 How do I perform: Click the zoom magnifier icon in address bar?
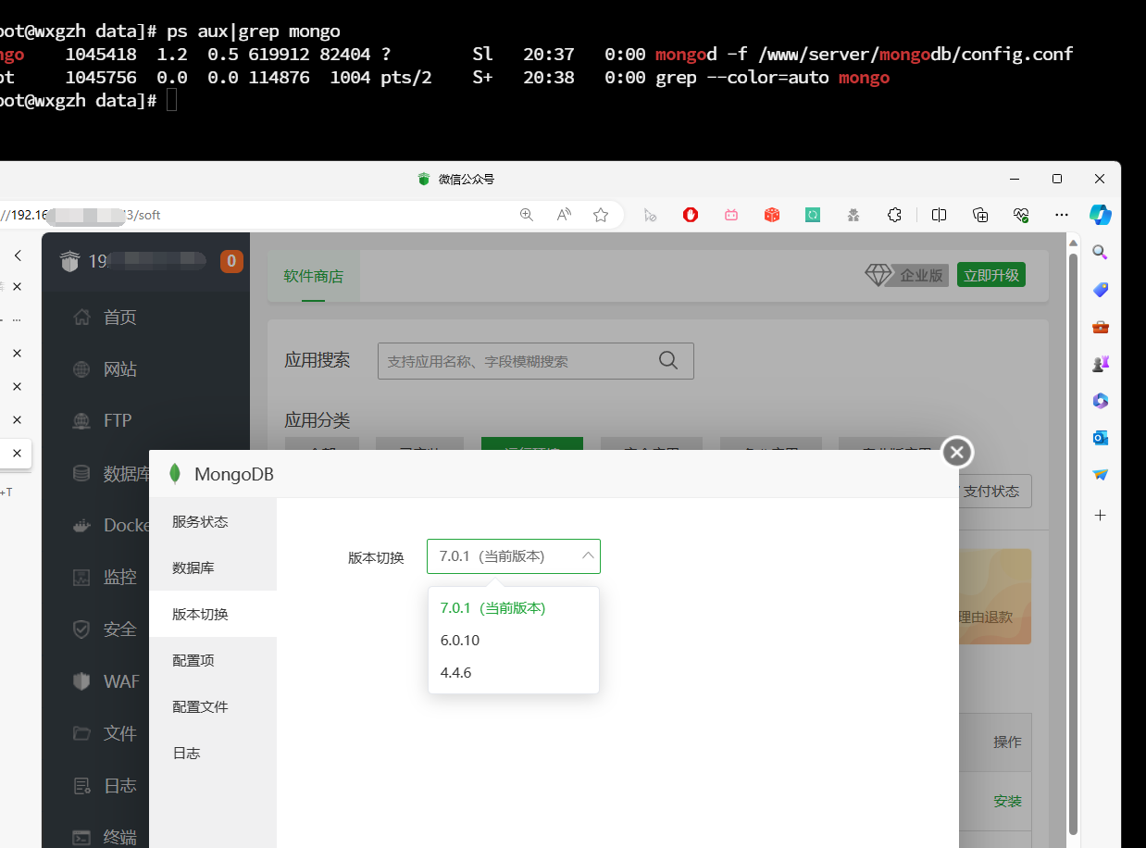click(527, 215)
